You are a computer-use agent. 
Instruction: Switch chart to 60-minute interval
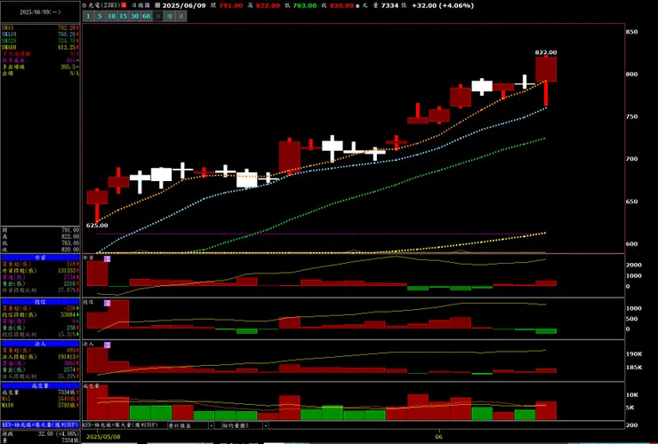146,16
